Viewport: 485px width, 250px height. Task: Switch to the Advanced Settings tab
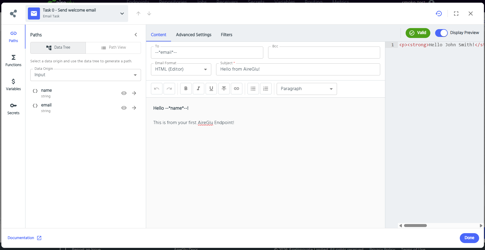194,35
